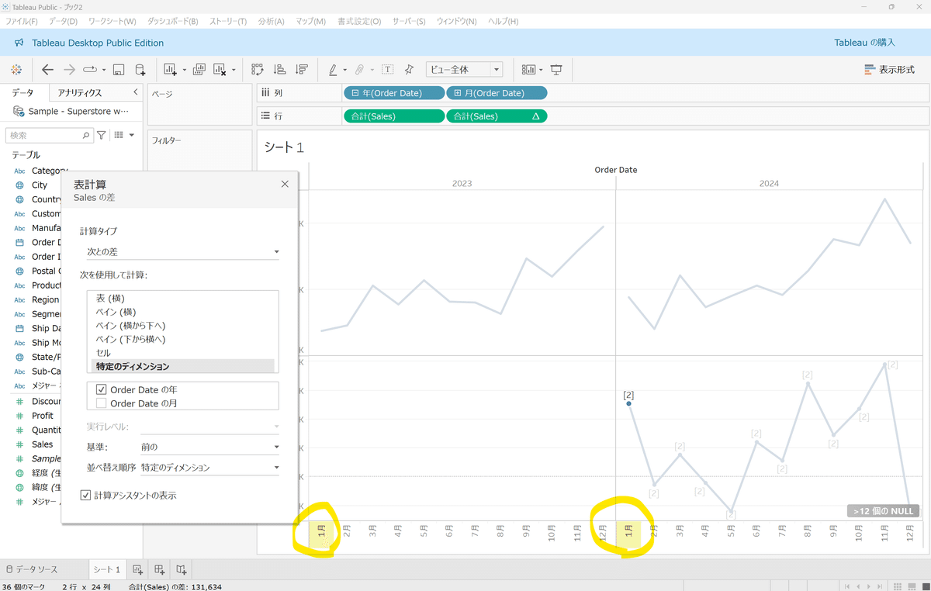
Task: Click the first 合計(Sales) pill in rows
Action: click(x=393, y=116)
